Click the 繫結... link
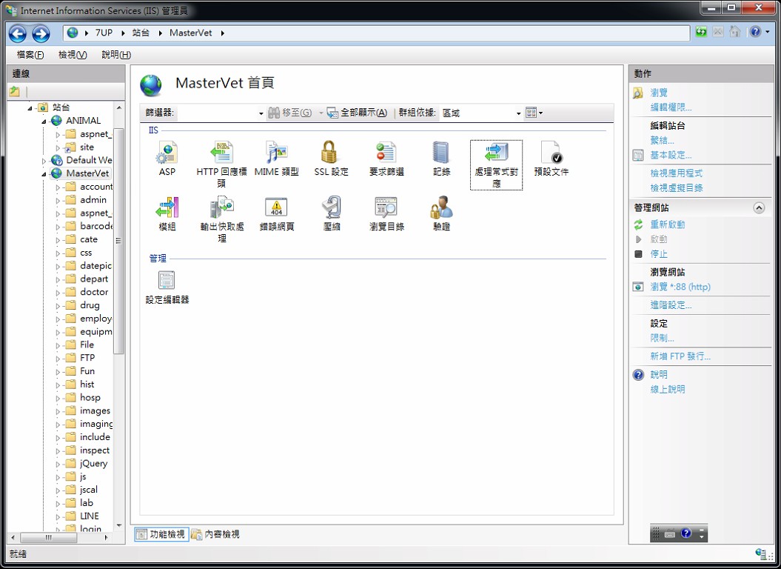 point(662,140)
